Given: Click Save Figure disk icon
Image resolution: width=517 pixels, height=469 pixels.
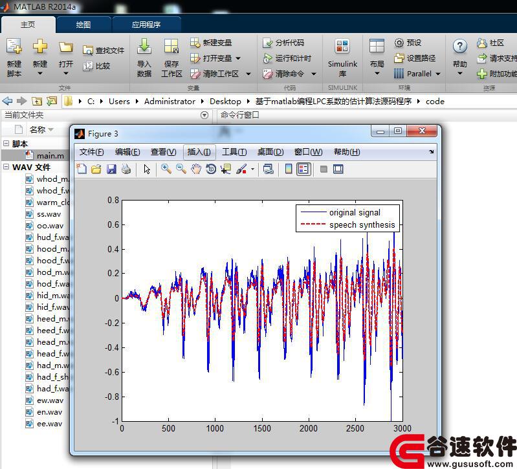Looking at the screenshot, I should coord(111,169).
